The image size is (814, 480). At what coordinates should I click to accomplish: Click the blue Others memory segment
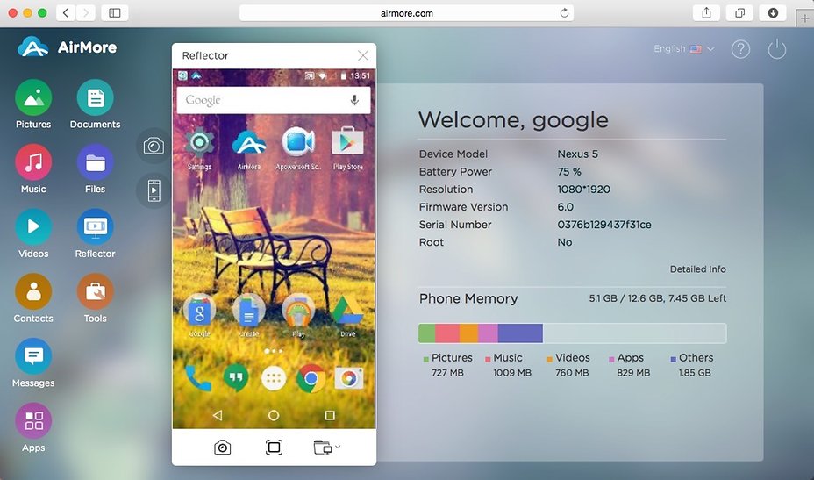click(520, 333)
